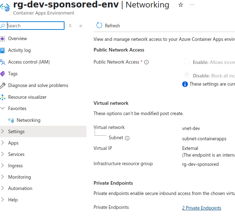The height and width of the screenshot is (222, 235).
Task: Click the Refresh button label
Action: coord(112,26)
